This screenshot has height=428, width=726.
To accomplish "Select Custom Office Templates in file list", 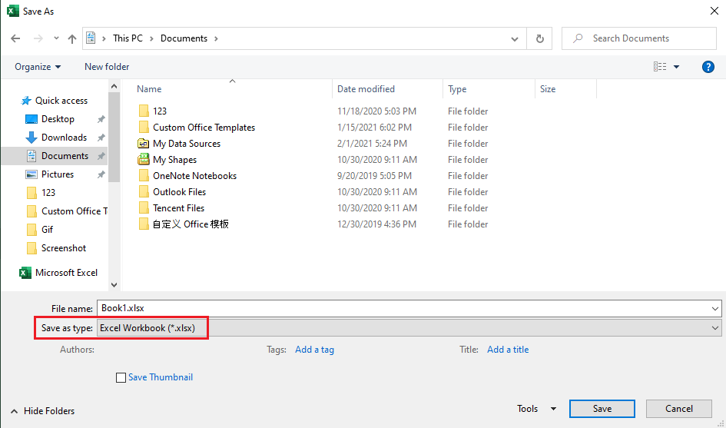I will [x=197, y=127].
